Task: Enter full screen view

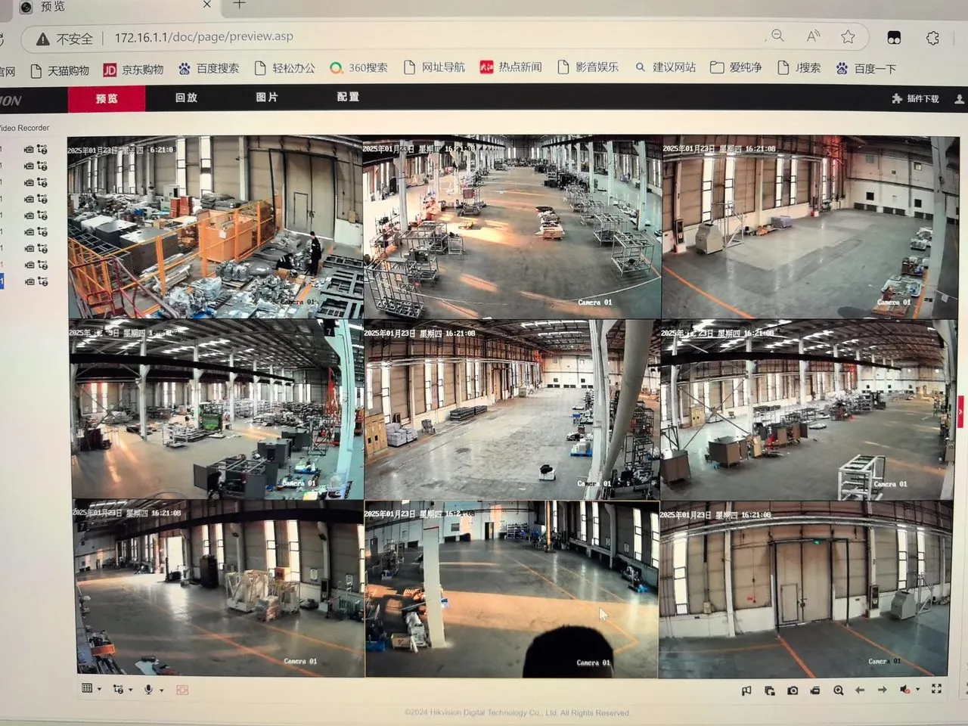Action: 937,688
